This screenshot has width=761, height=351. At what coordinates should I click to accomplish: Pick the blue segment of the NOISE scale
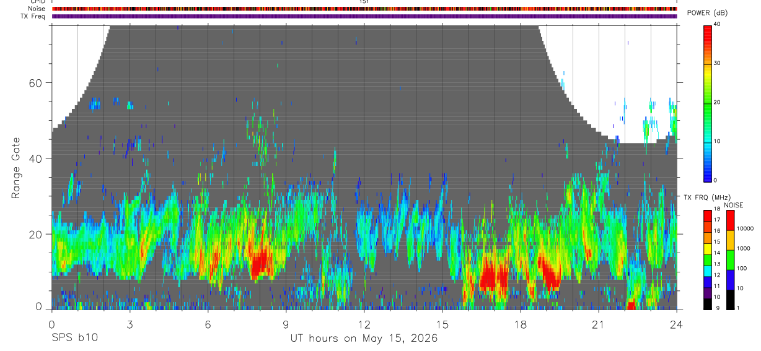tap(729, 280)
